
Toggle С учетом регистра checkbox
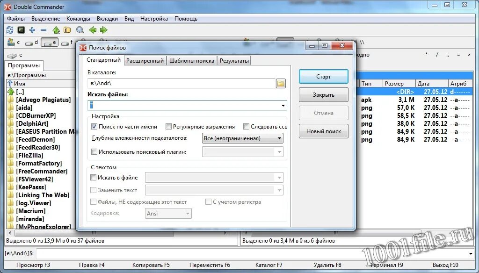coord(208,202)
